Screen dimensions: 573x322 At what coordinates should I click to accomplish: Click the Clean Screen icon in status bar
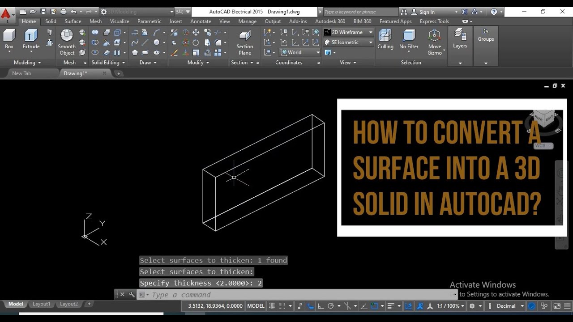(x=557, y=306)
